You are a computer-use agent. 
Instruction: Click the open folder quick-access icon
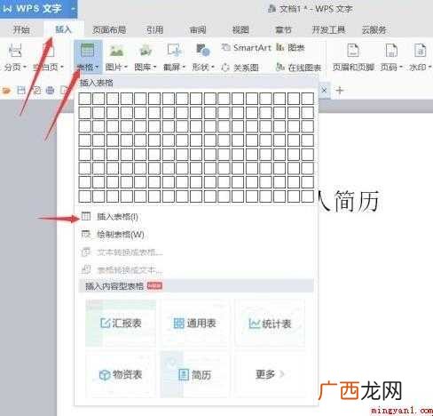coord(6,91)
